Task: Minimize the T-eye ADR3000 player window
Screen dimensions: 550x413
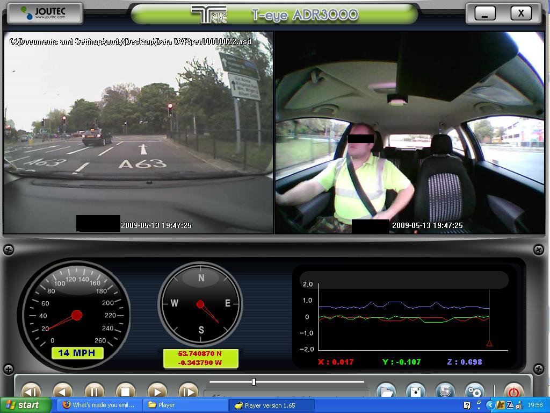Action: click(485, 13)
